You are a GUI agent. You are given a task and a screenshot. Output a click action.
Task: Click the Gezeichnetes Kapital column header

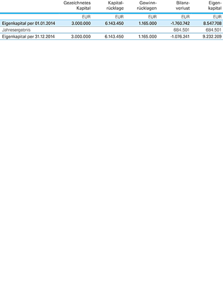[77, 5]
